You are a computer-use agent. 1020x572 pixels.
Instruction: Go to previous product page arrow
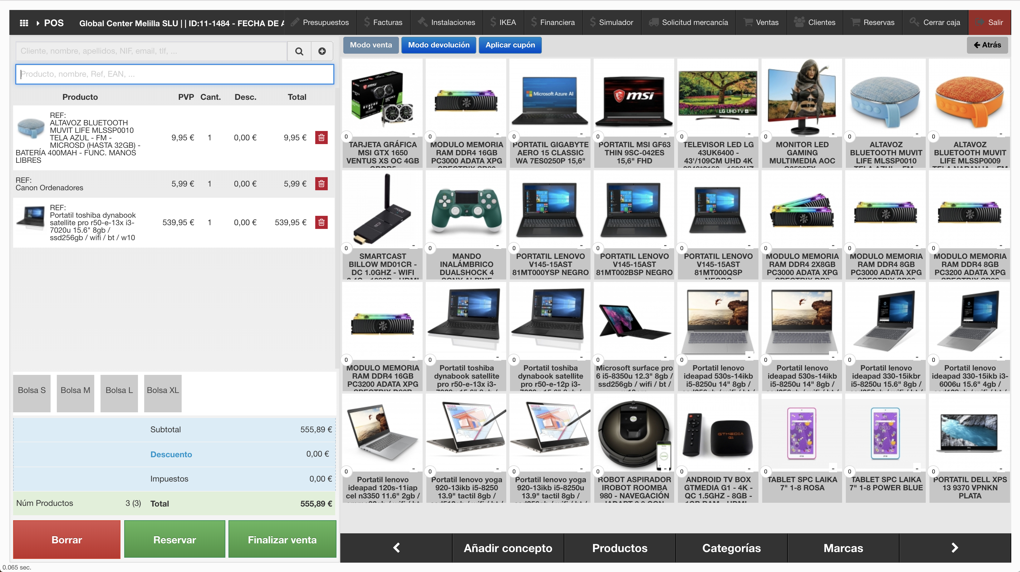point(396,548)
